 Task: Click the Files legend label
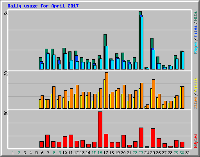(x=195, y=31)
